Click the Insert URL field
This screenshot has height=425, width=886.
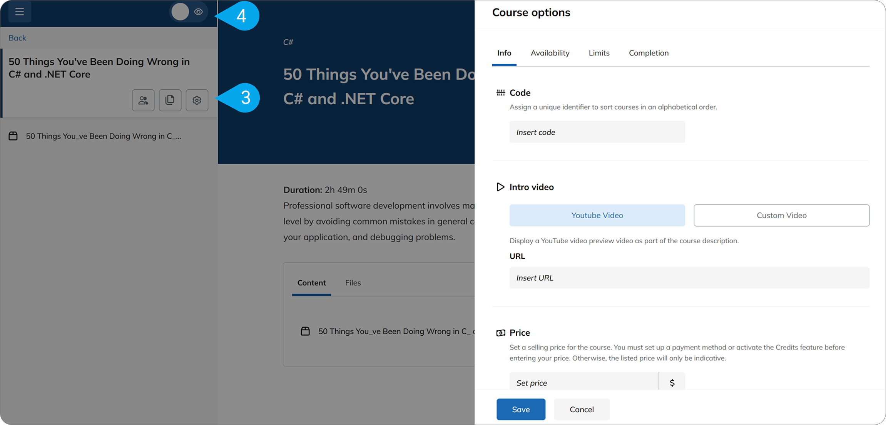point(689,278)
